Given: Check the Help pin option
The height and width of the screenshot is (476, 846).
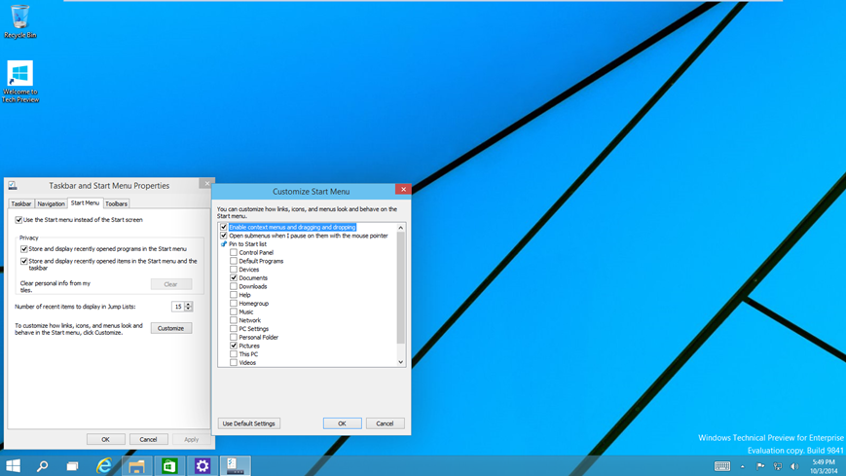Looking at the screenshot, I should pyautogui.click(x=234, y=295).
